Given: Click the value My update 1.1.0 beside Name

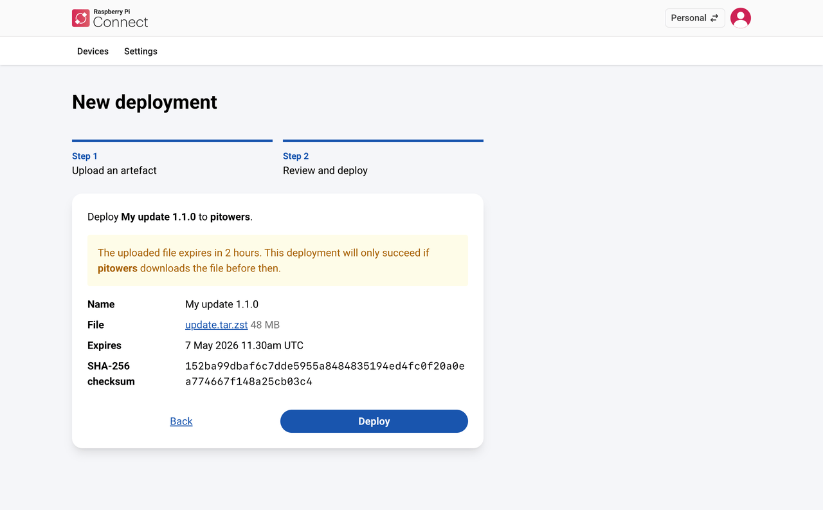Looking at the screenshot, I should pos(222,304).
